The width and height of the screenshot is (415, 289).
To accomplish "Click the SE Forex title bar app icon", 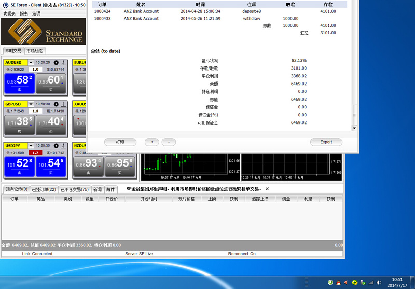I will (6, 5).
